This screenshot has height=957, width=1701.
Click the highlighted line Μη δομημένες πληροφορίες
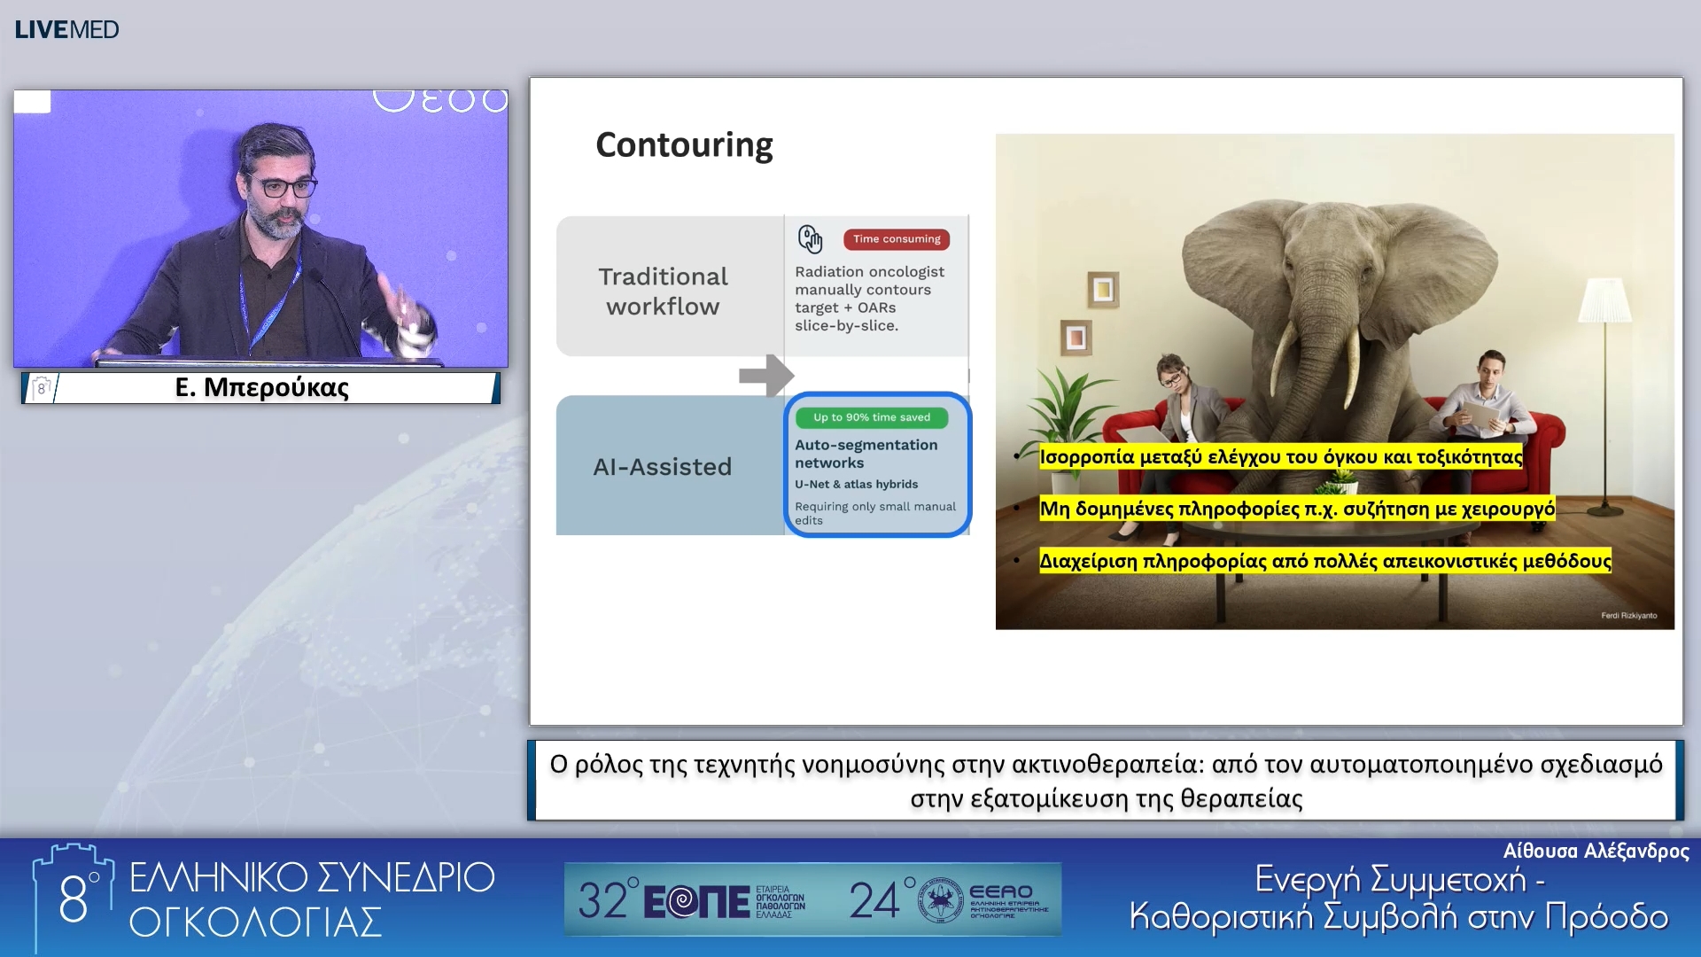coord(1297,509)
